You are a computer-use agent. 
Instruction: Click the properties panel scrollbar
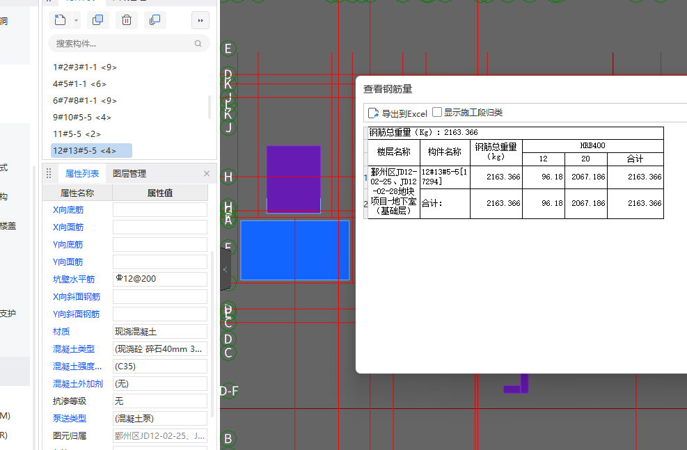pyautogui.click(x=212, y=334)
